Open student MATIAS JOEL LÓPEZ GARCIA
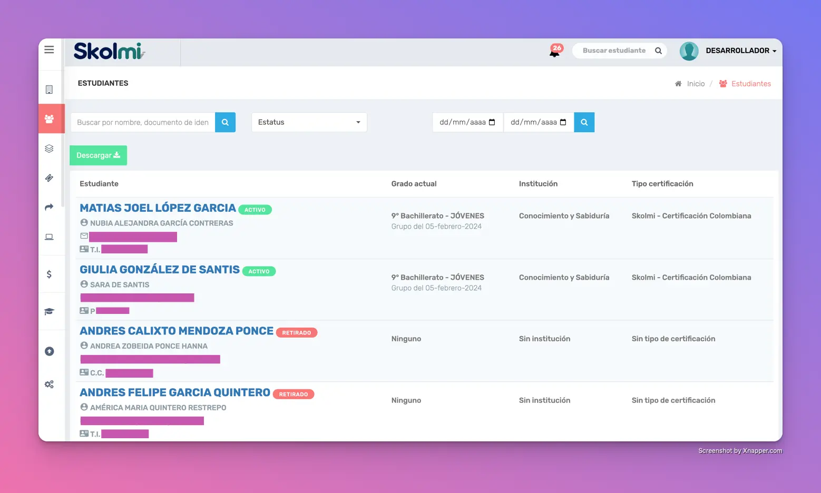The width and height of the screenshot is (821, 493). [158, 208]
